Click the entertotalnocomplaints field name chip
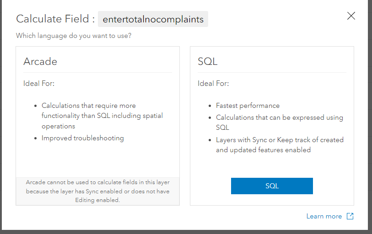 click(x=153, y=19)
